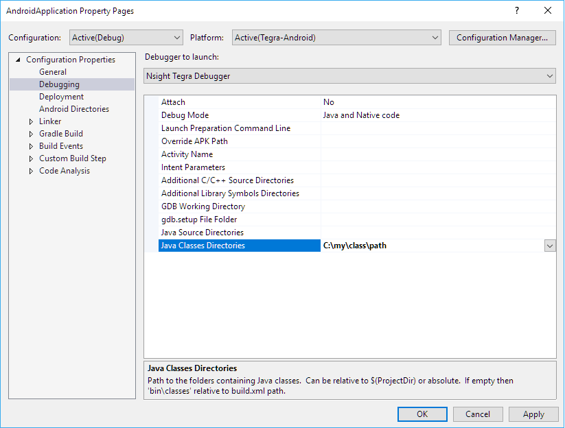The image size is (565, 428).
Task: Click the Help question mark icon
Action: click(516, 11)
